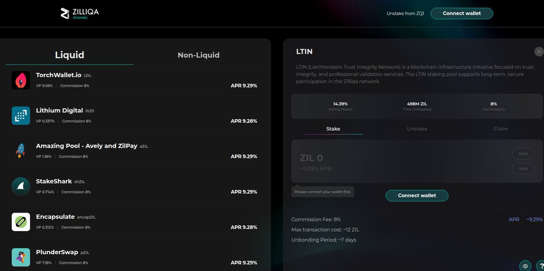Select the Encapsulate pool name
Image resolution: width=544 pixels, height=271 pixels.
pos(55,217)
